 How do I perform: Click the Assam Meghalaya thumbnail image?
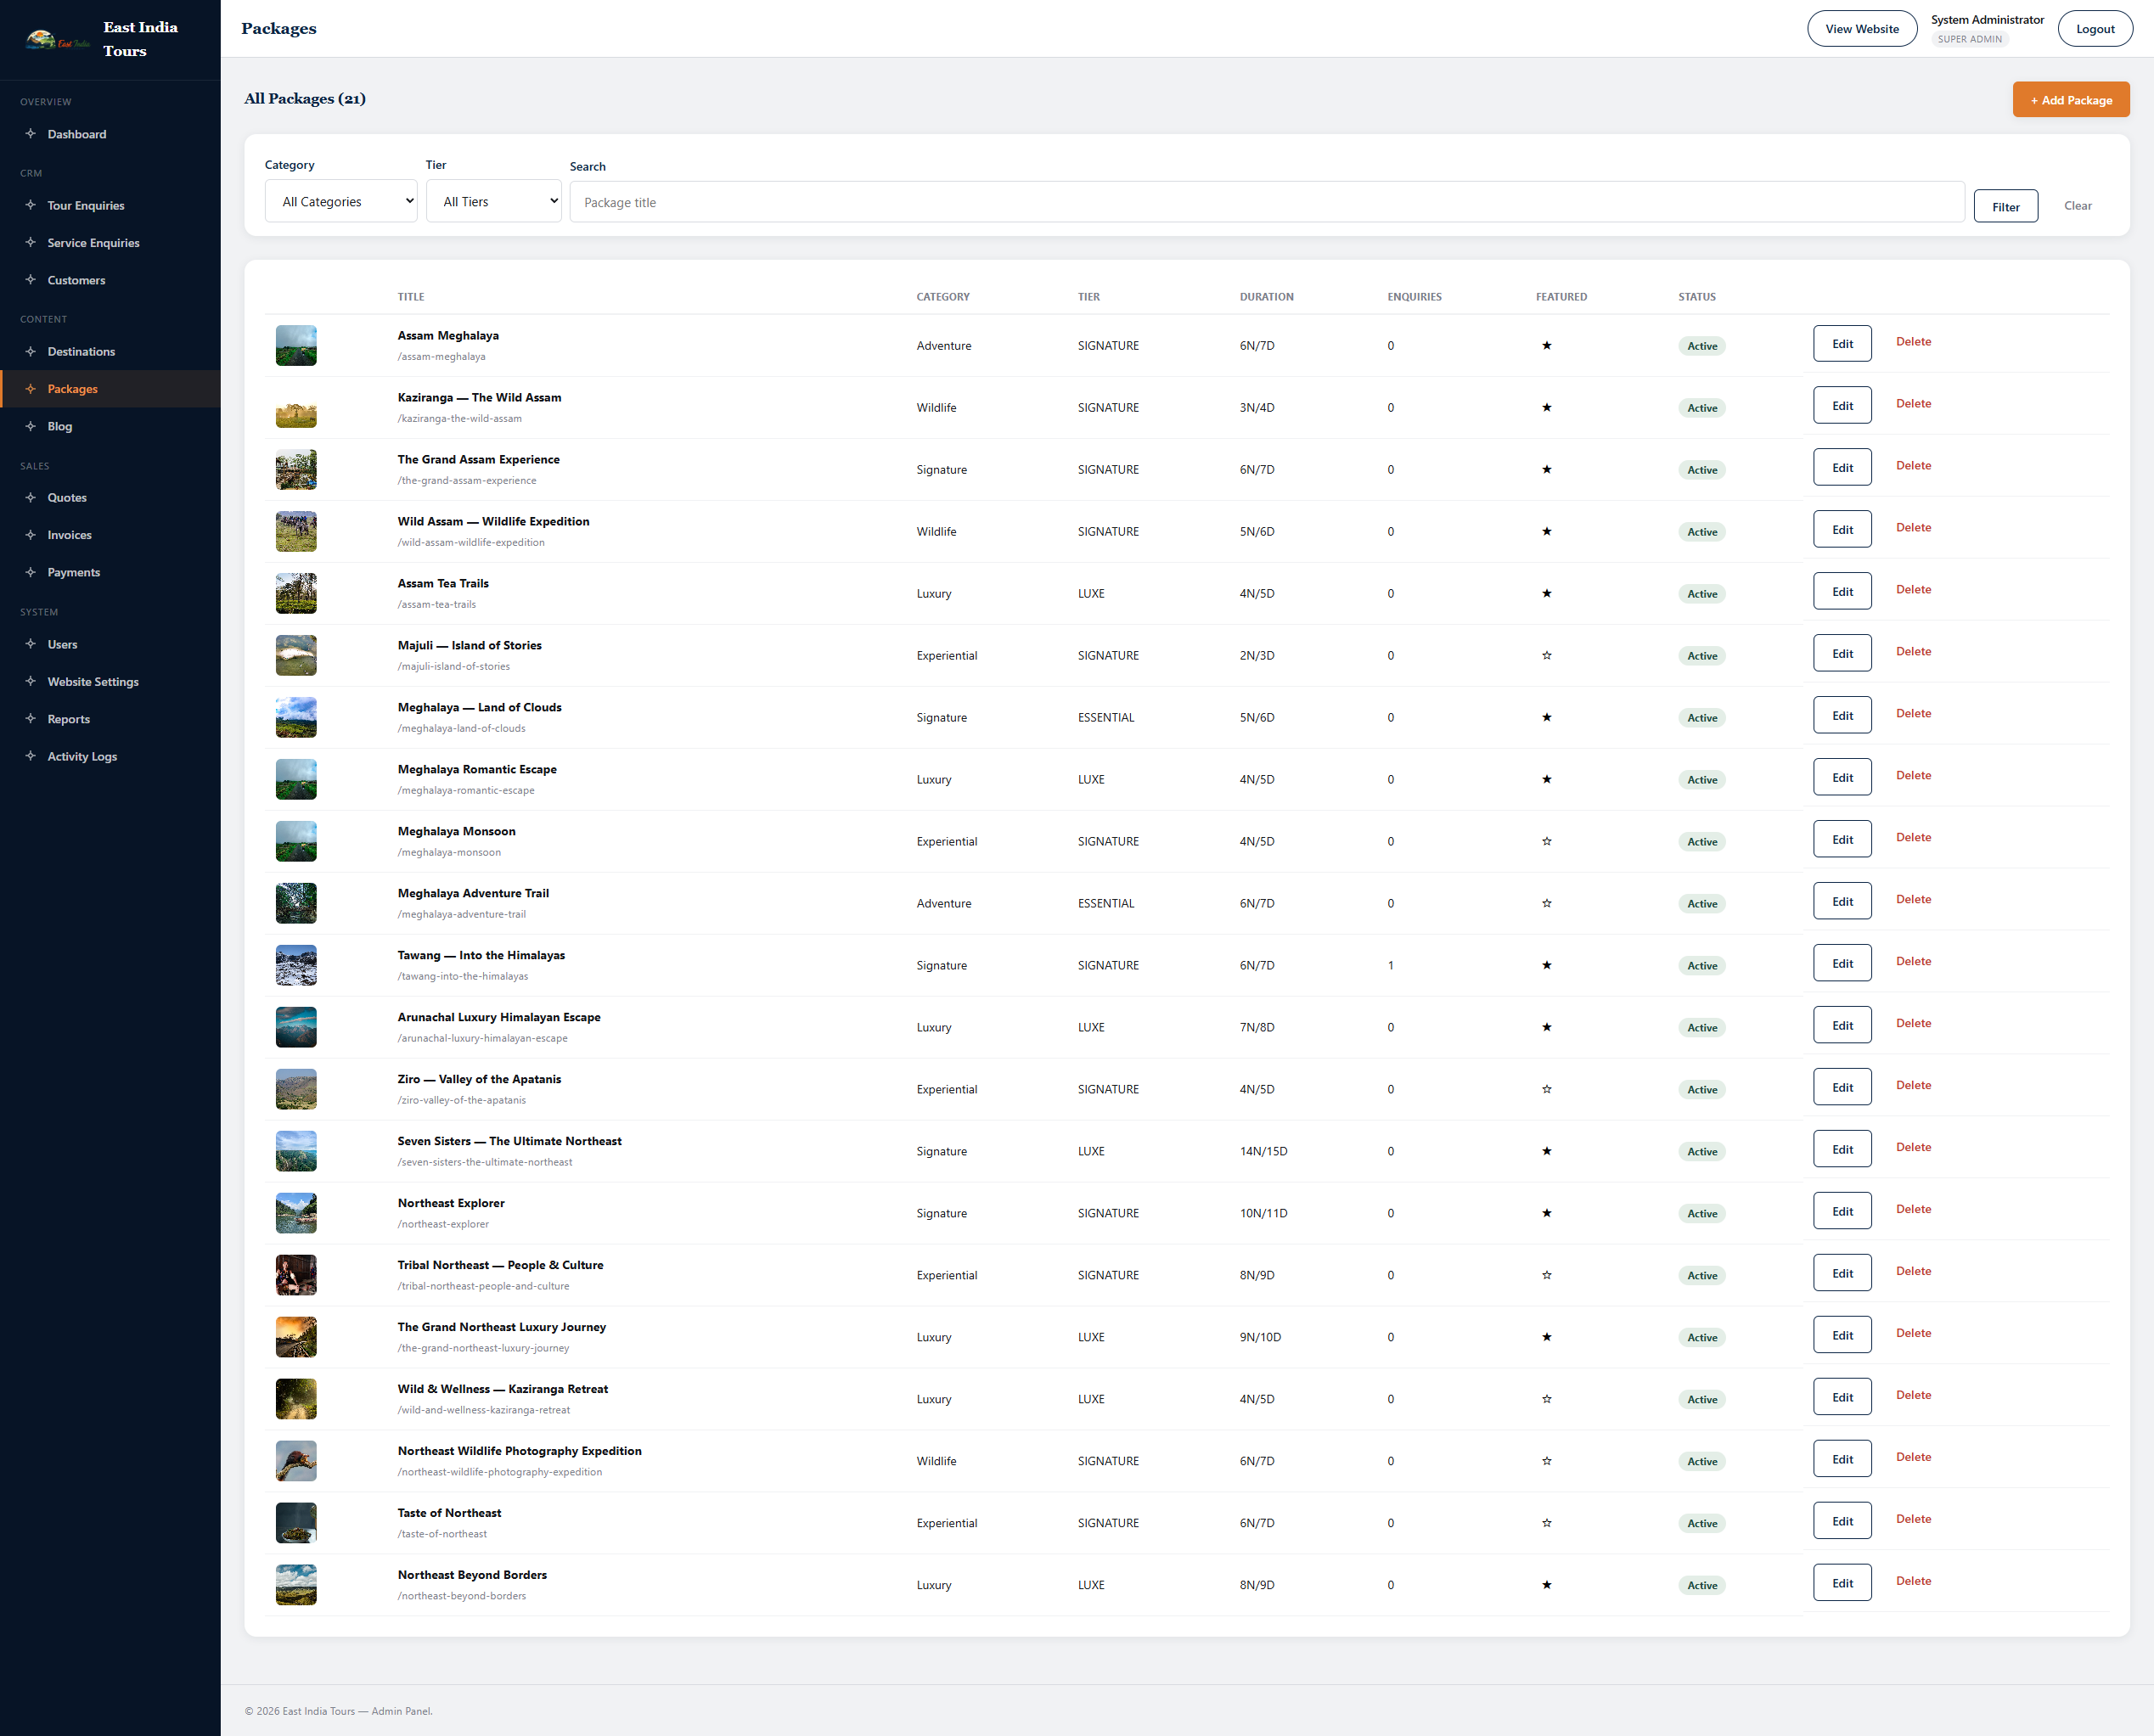296,345
